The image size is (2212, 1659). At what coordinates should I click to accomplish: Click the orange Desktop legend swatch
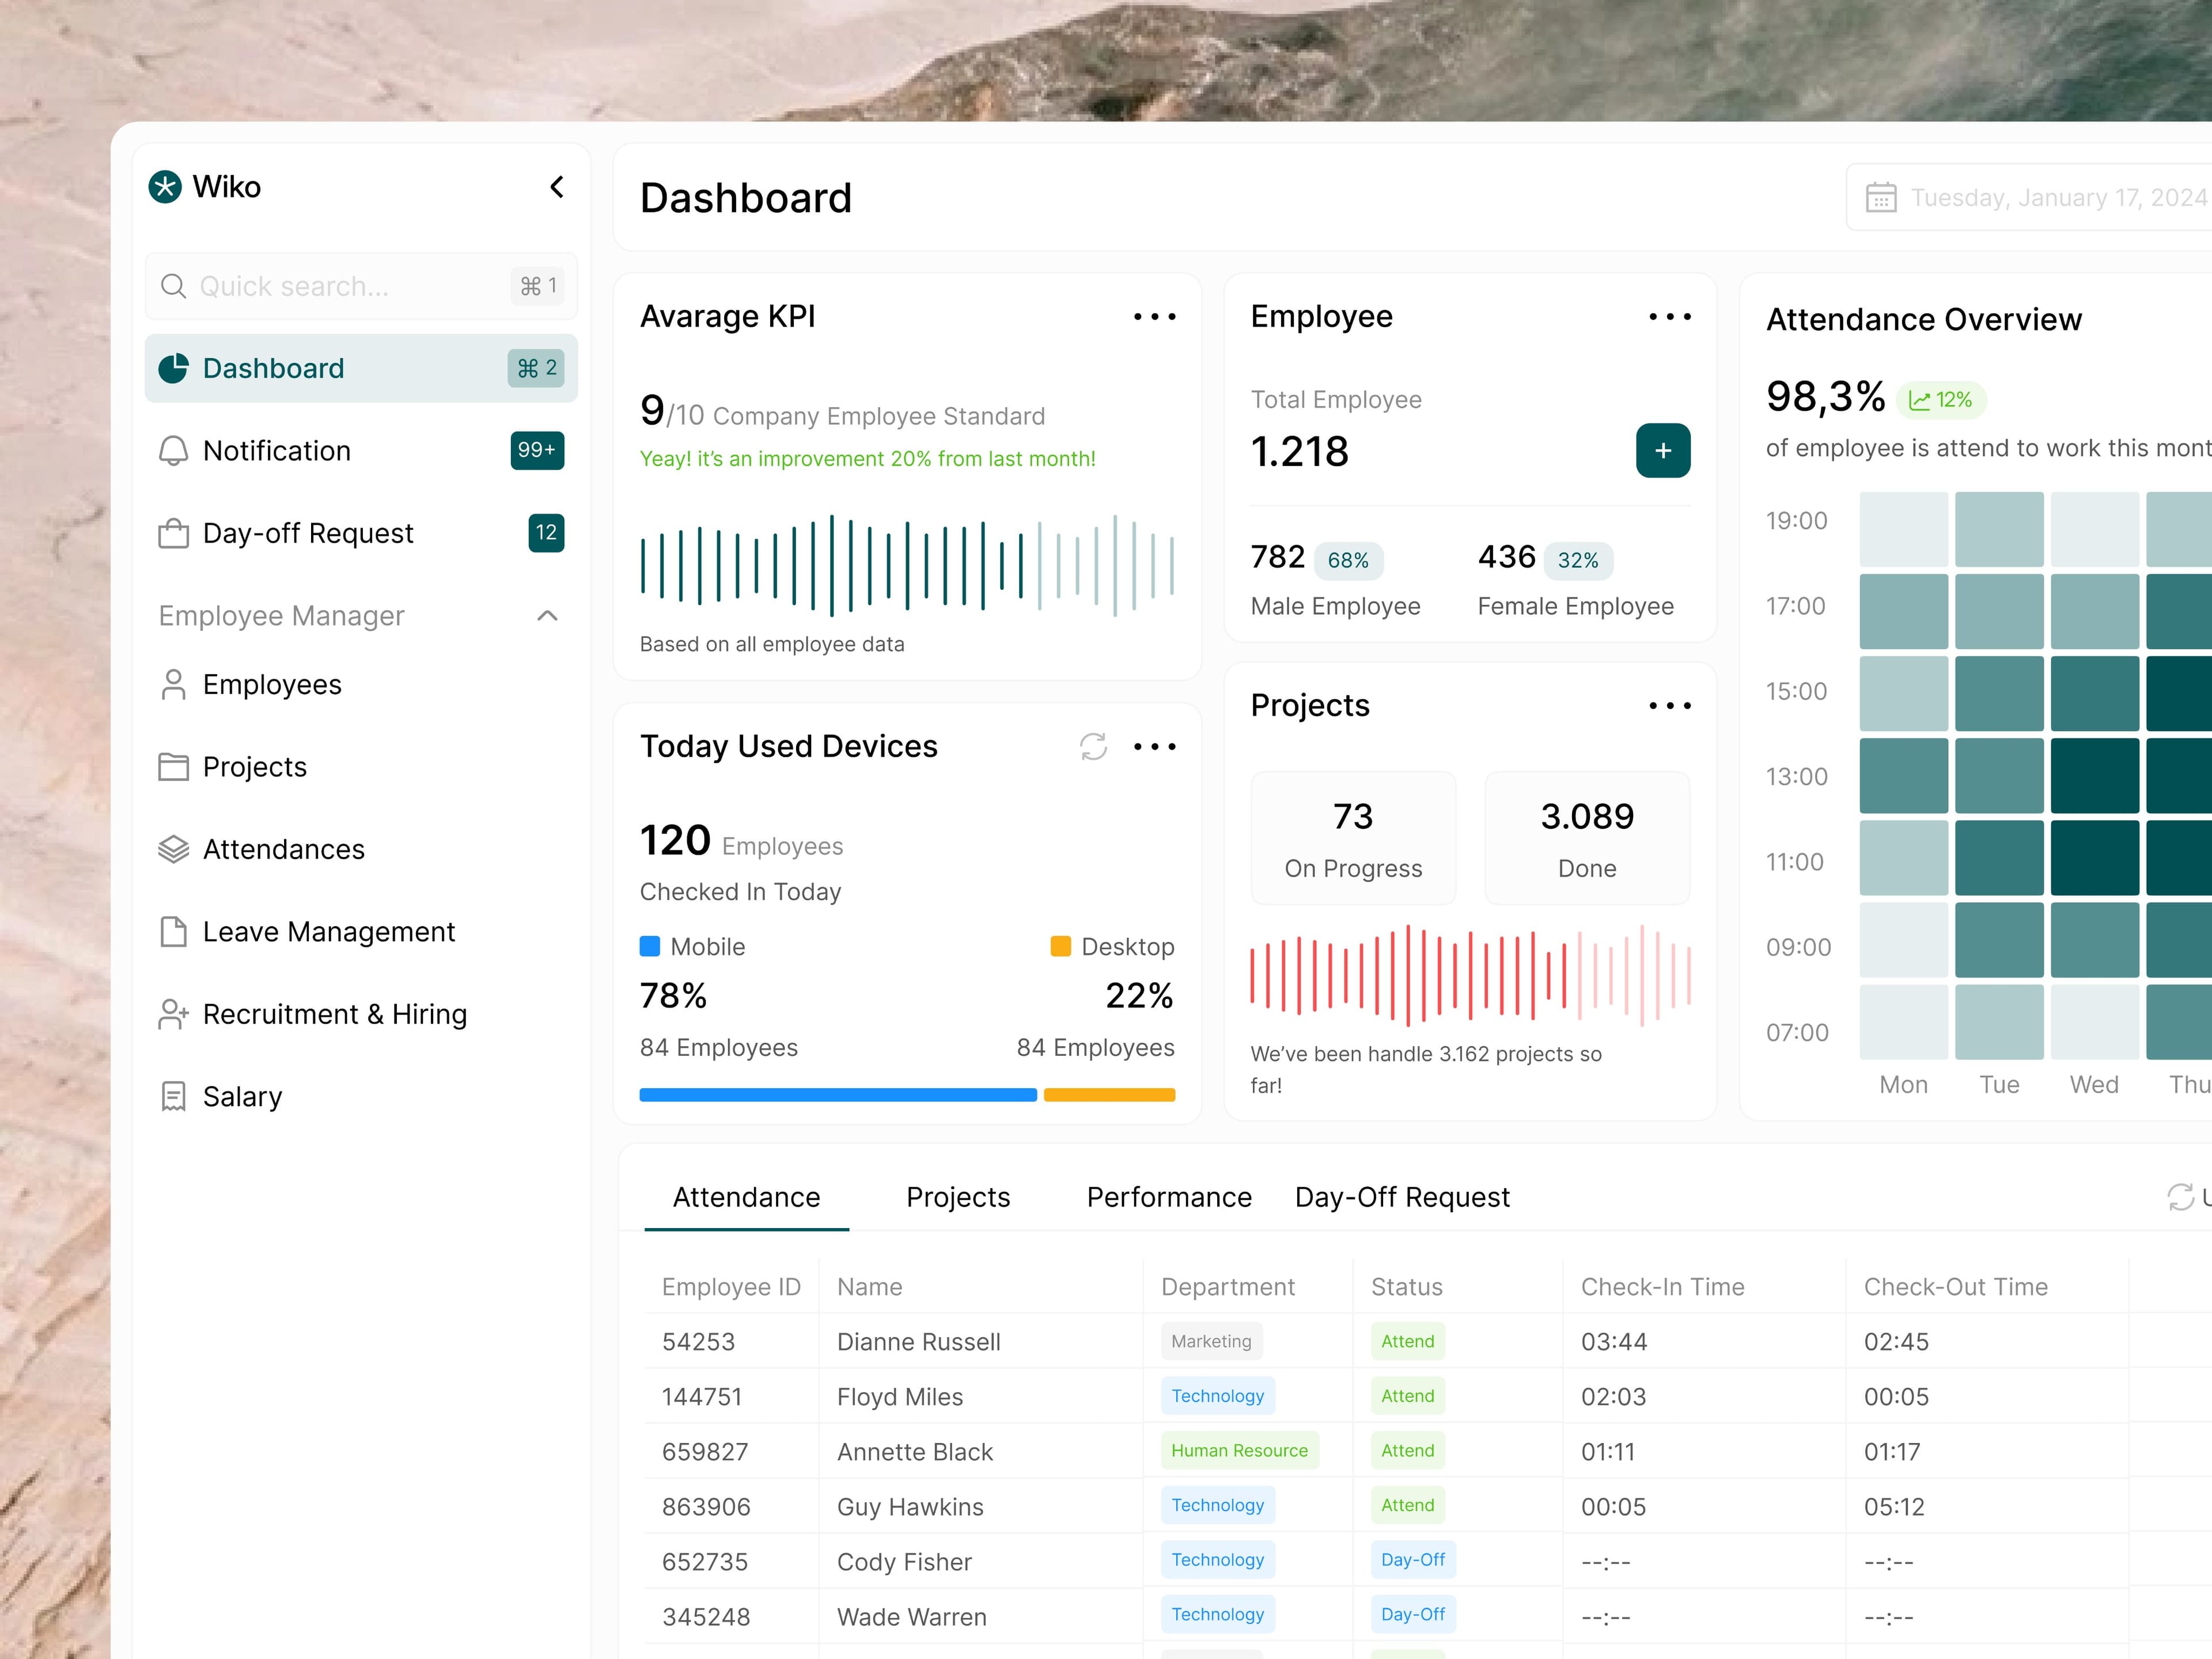click(1061, 946)
